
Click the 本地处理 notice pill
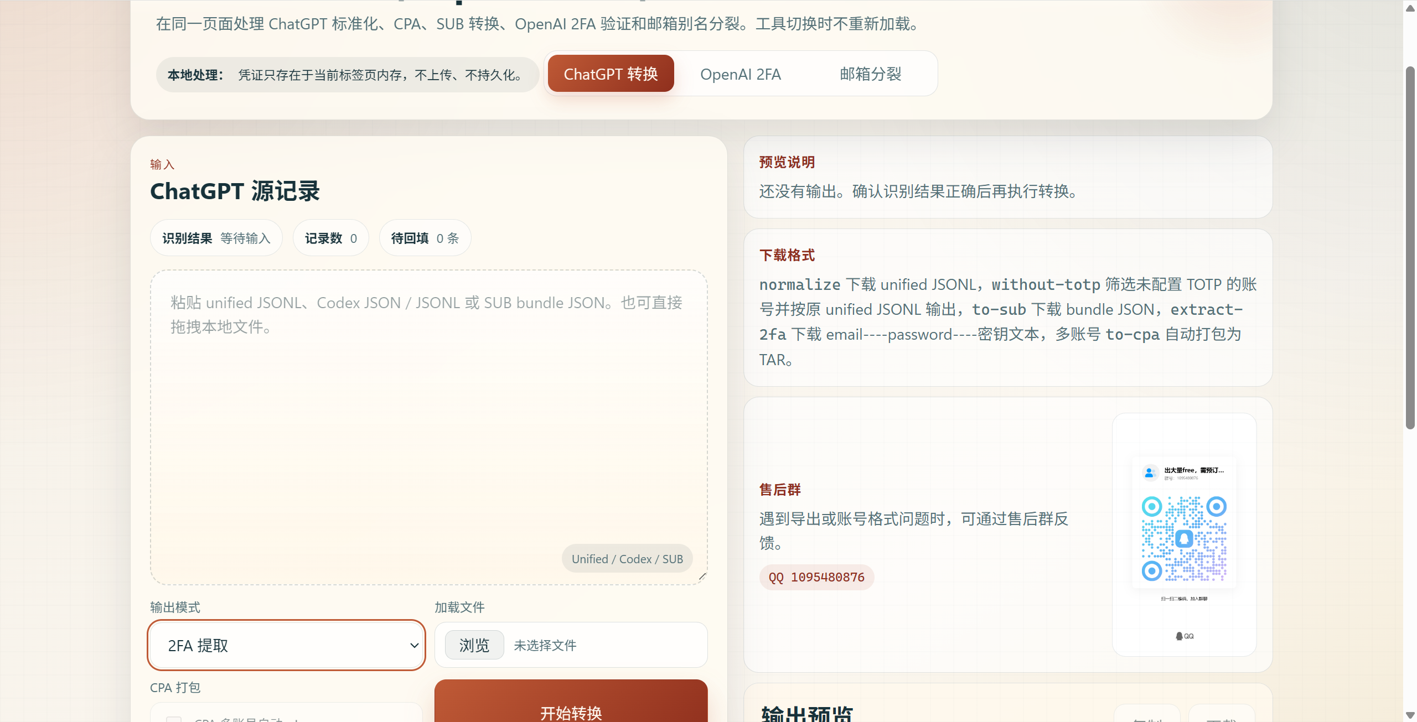pyautogui.click(x=347, y=75)
